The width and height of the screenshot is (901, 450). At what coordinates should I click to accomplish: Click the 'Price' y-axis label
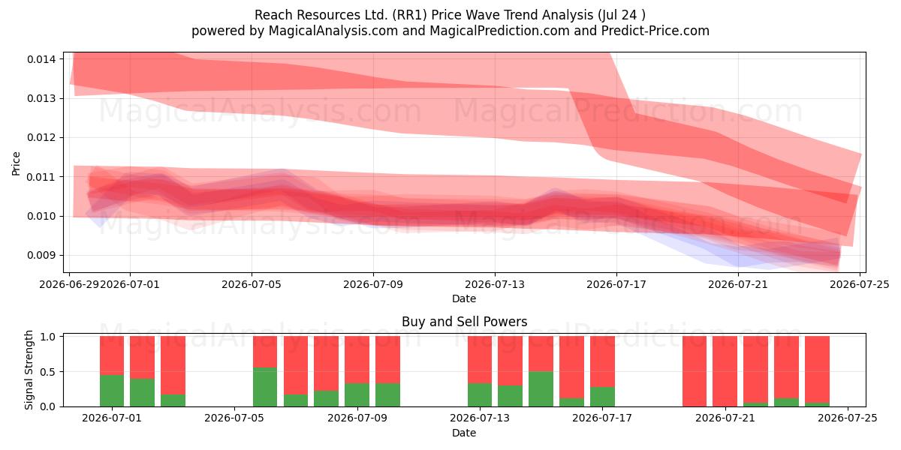(x=17, y=162)
